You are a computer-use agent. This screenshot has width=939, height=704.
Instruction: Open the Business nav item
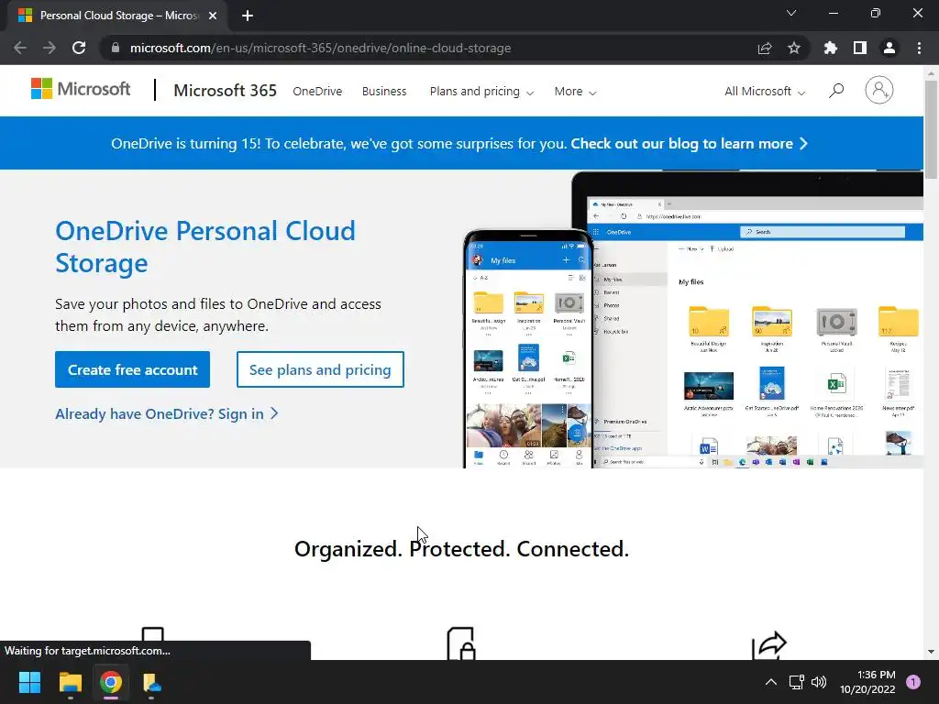384,92
